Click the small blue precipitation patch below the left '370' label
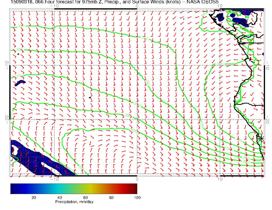 20,83
